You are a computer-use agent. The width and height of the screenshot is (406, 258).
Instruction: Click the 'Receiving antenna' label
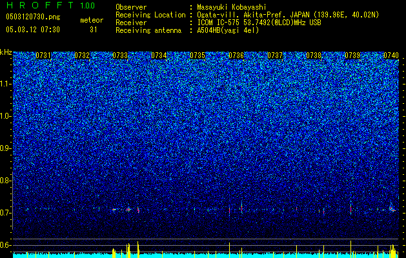pyautogui.click(x=148, y=30)
